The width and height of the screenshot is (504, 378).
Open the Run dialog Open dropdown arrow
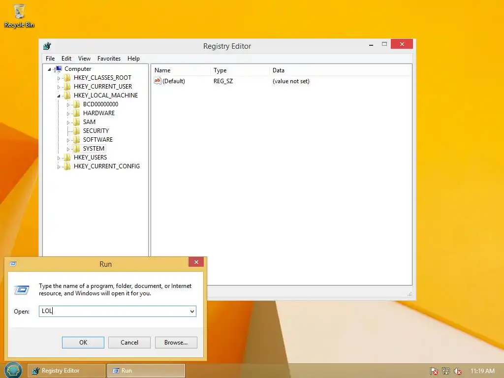click(x=192, y=311)
